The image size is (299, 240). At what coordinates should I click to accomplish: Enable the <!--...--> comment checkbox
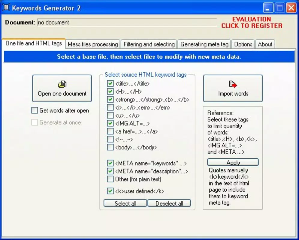tap(110, 139)
